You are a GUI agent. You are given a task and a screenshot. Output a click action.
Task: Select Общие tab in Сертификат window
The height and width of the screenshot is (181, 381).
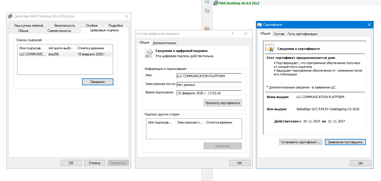[x=265, y=34]
